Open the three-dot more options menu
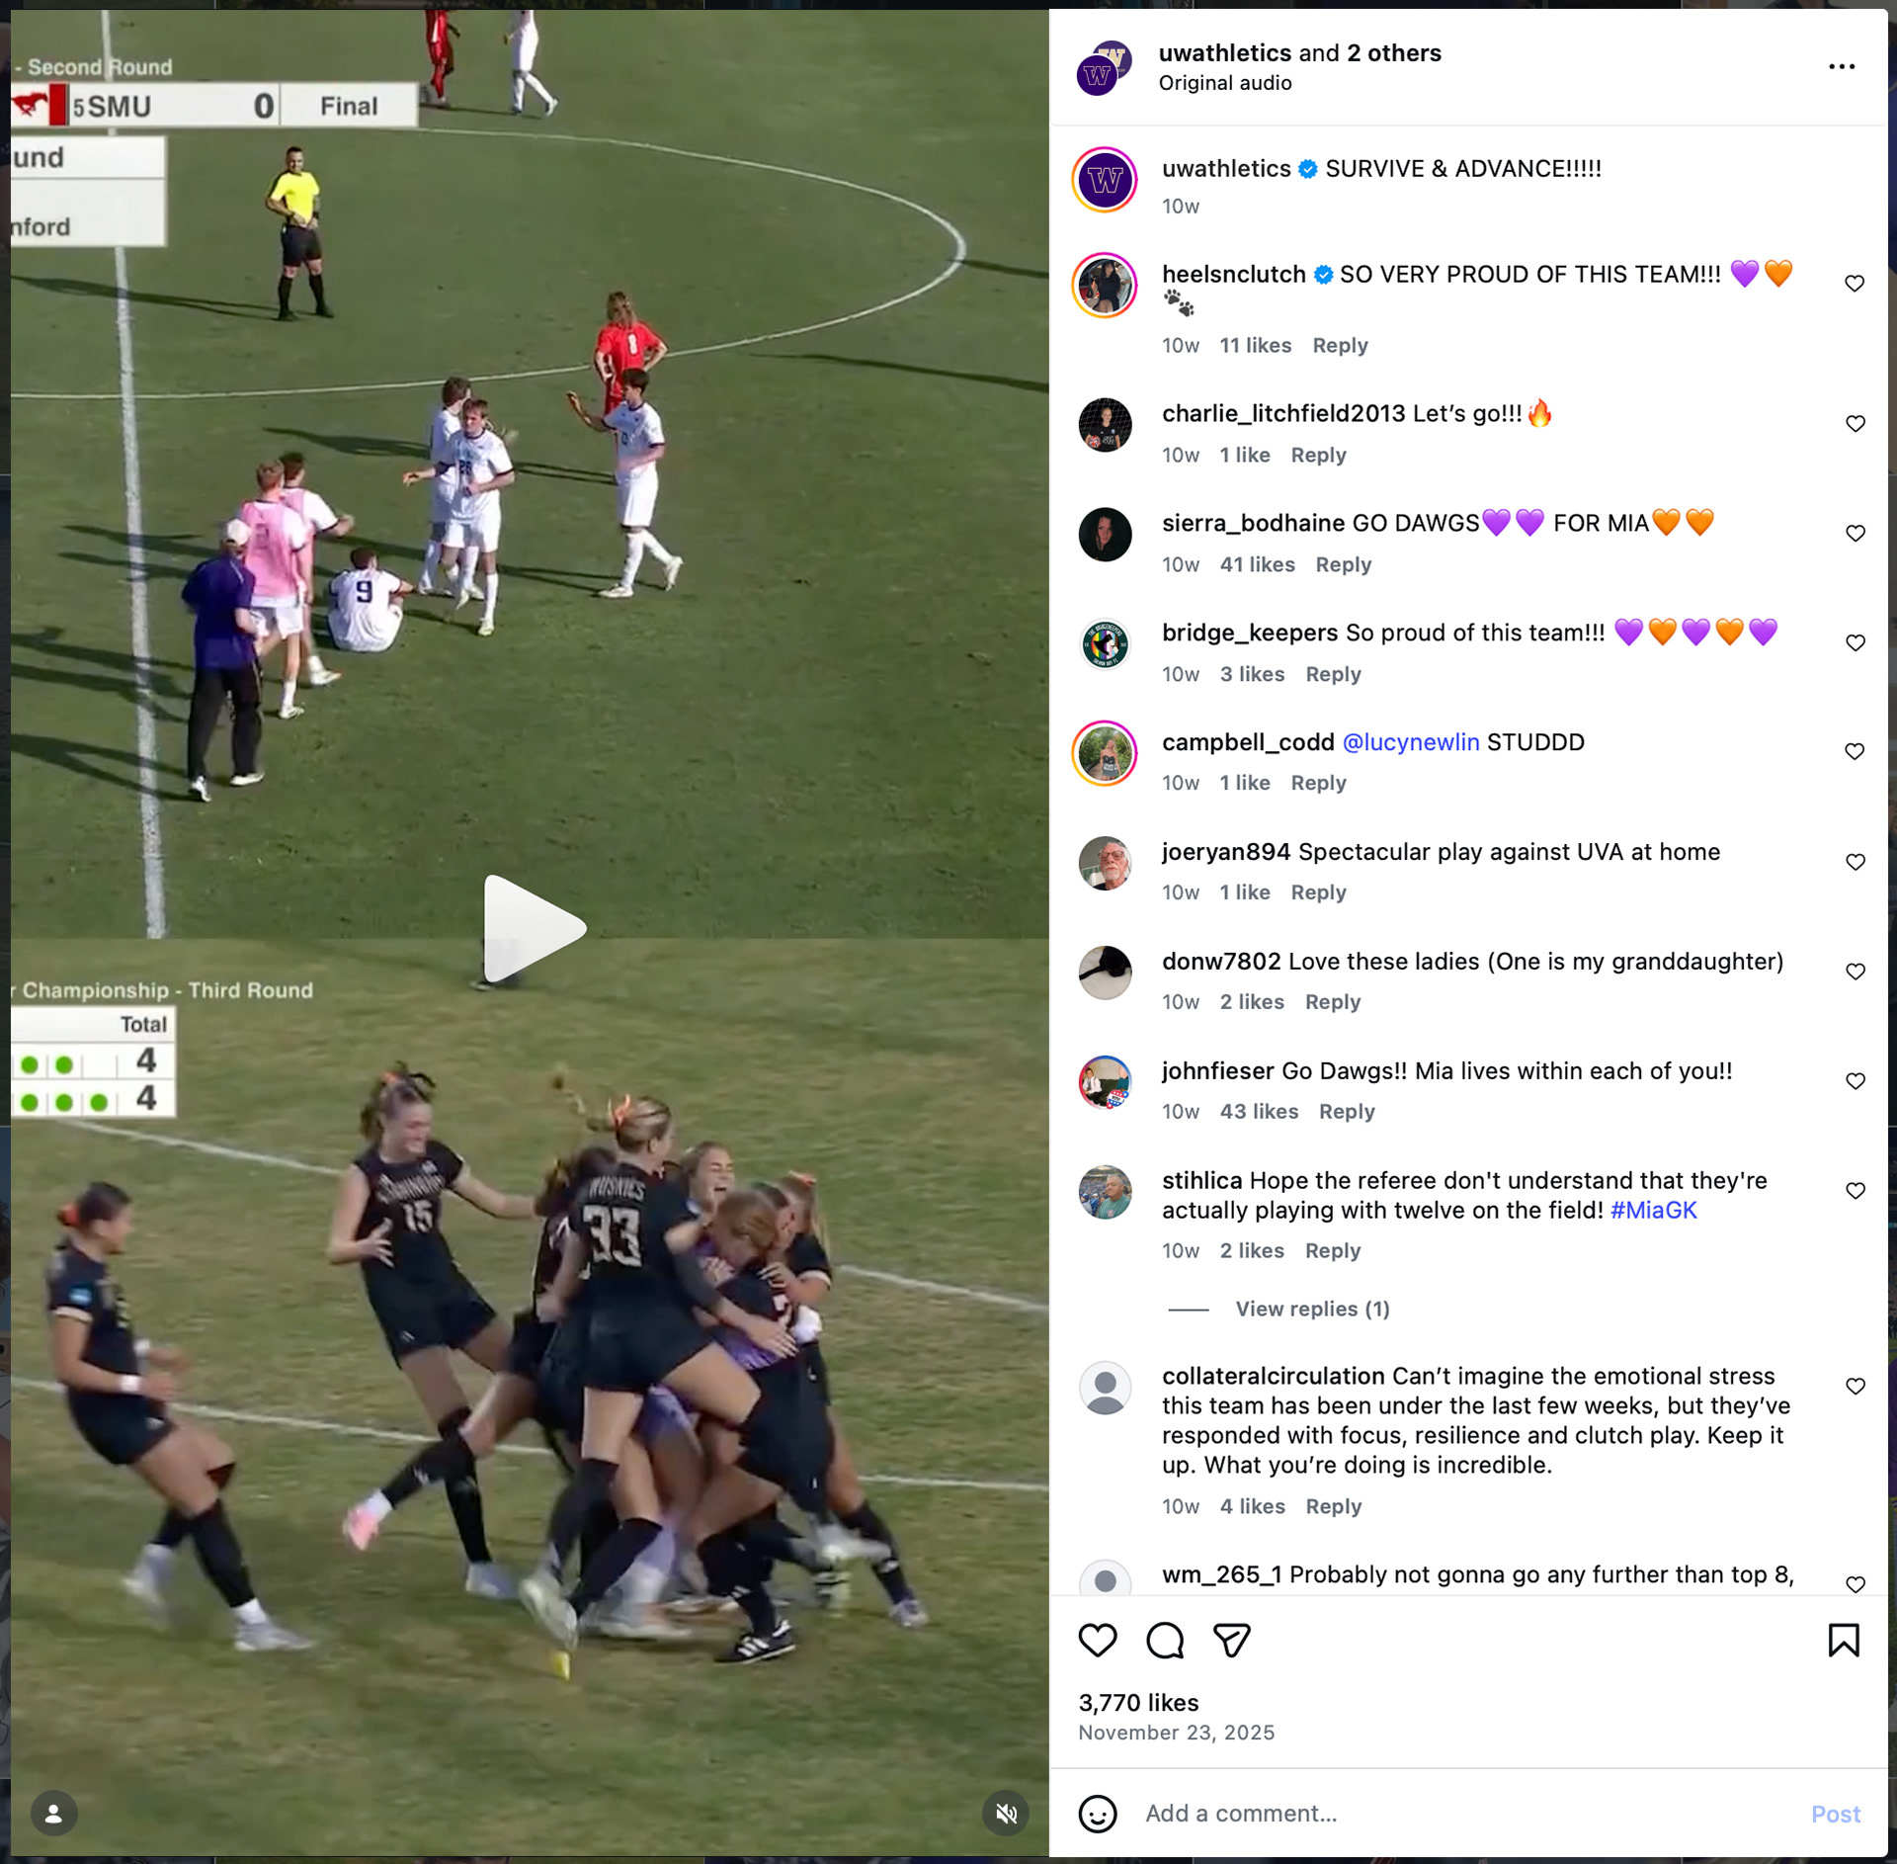The height and width of the screenshot is (1864, 1897). coord(1842,66)
